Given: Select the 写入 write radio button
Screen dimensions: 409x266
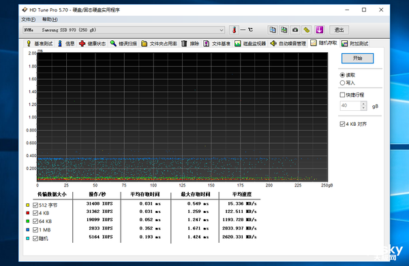Looking at the screenshot, I should point(342,83).
